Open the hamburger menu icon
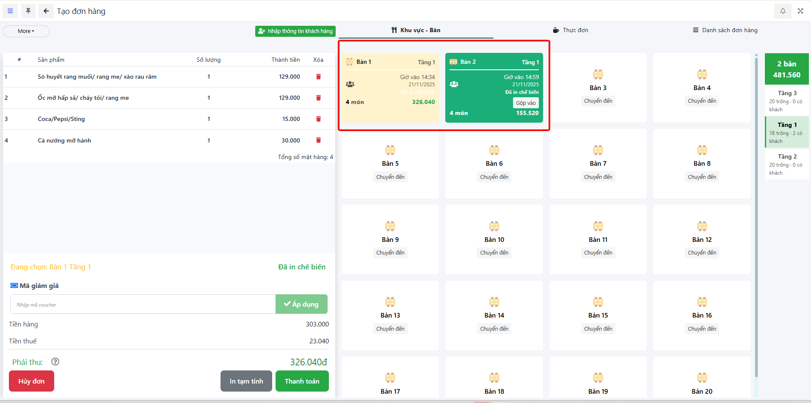 11,11
